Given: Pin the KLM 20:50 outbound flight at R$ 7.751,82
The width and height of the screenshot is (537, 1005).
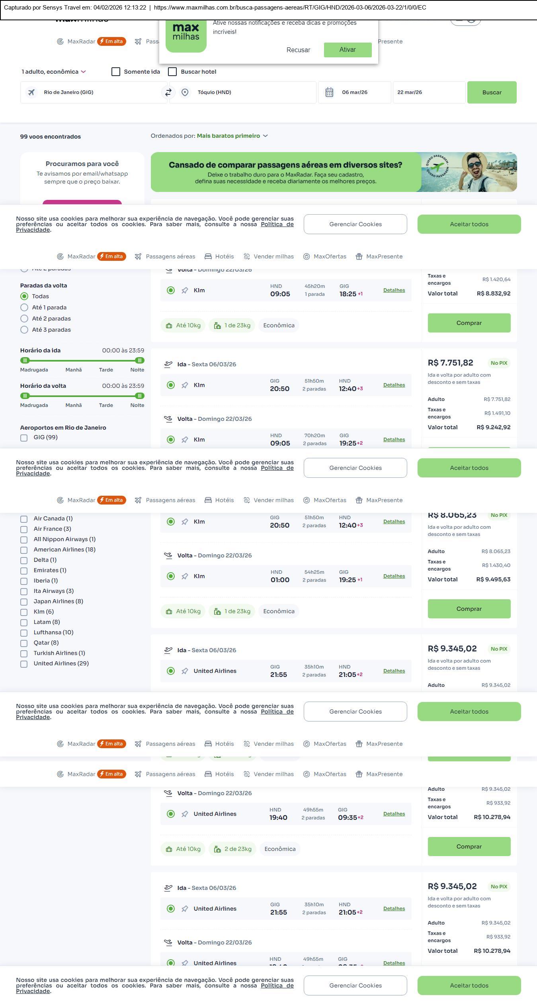Looking at the screenshot, I should [x=185, y=385].
